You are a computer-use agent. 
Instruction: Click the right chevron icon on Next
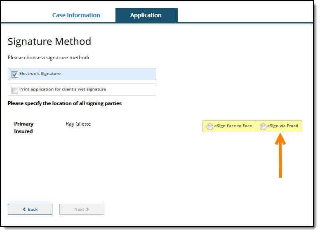(x=87, y=210)
